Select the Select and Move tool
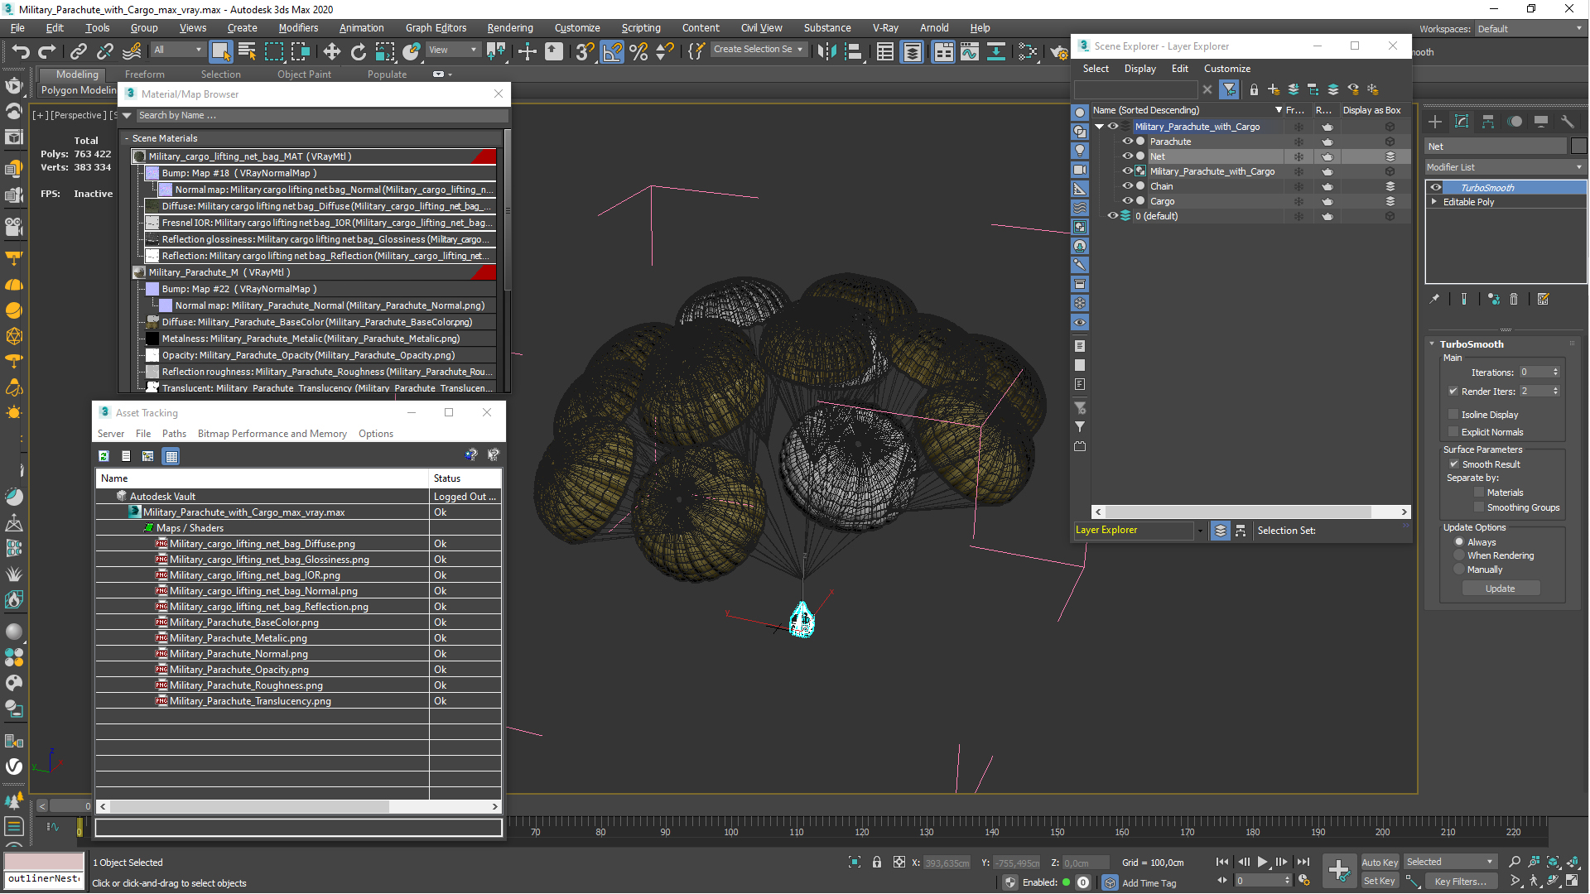1590x894 pixels. 525,51
